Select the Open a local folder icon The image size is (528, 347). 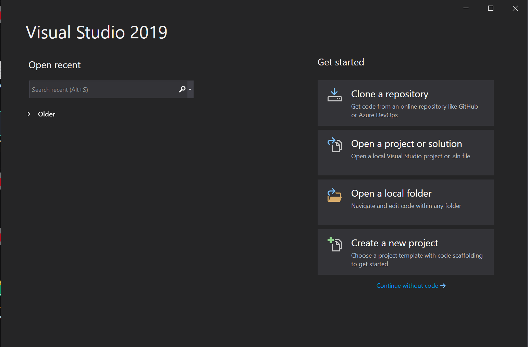334,195
